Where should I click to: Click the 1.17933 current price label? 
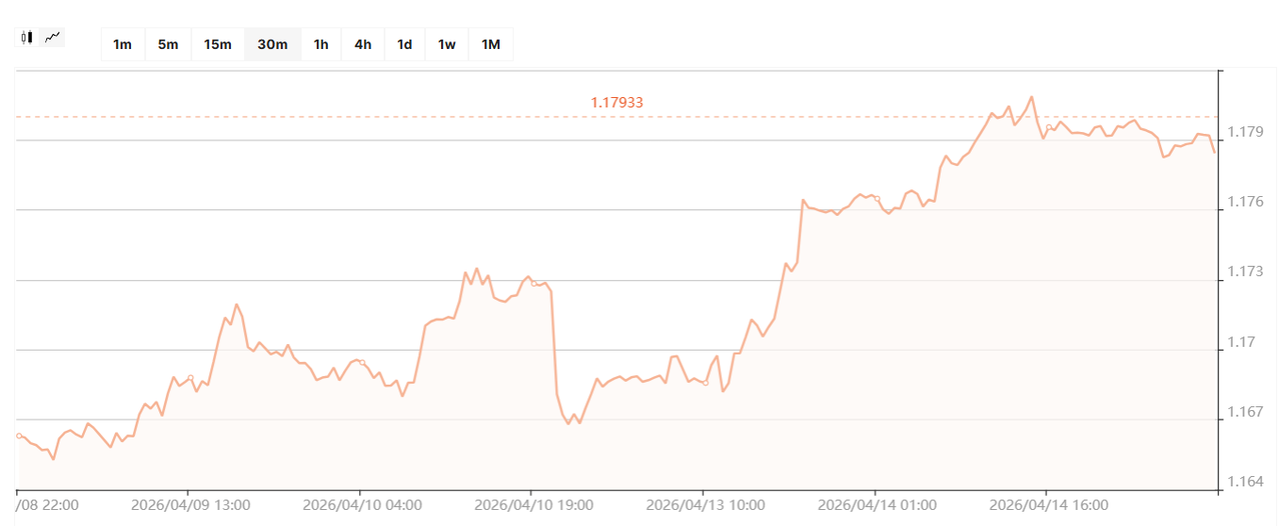tap(616, 102)
